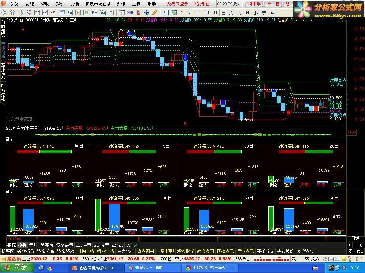Click the Windows 开始 Start button
The image size is (365, 273).
pos(17,267)
